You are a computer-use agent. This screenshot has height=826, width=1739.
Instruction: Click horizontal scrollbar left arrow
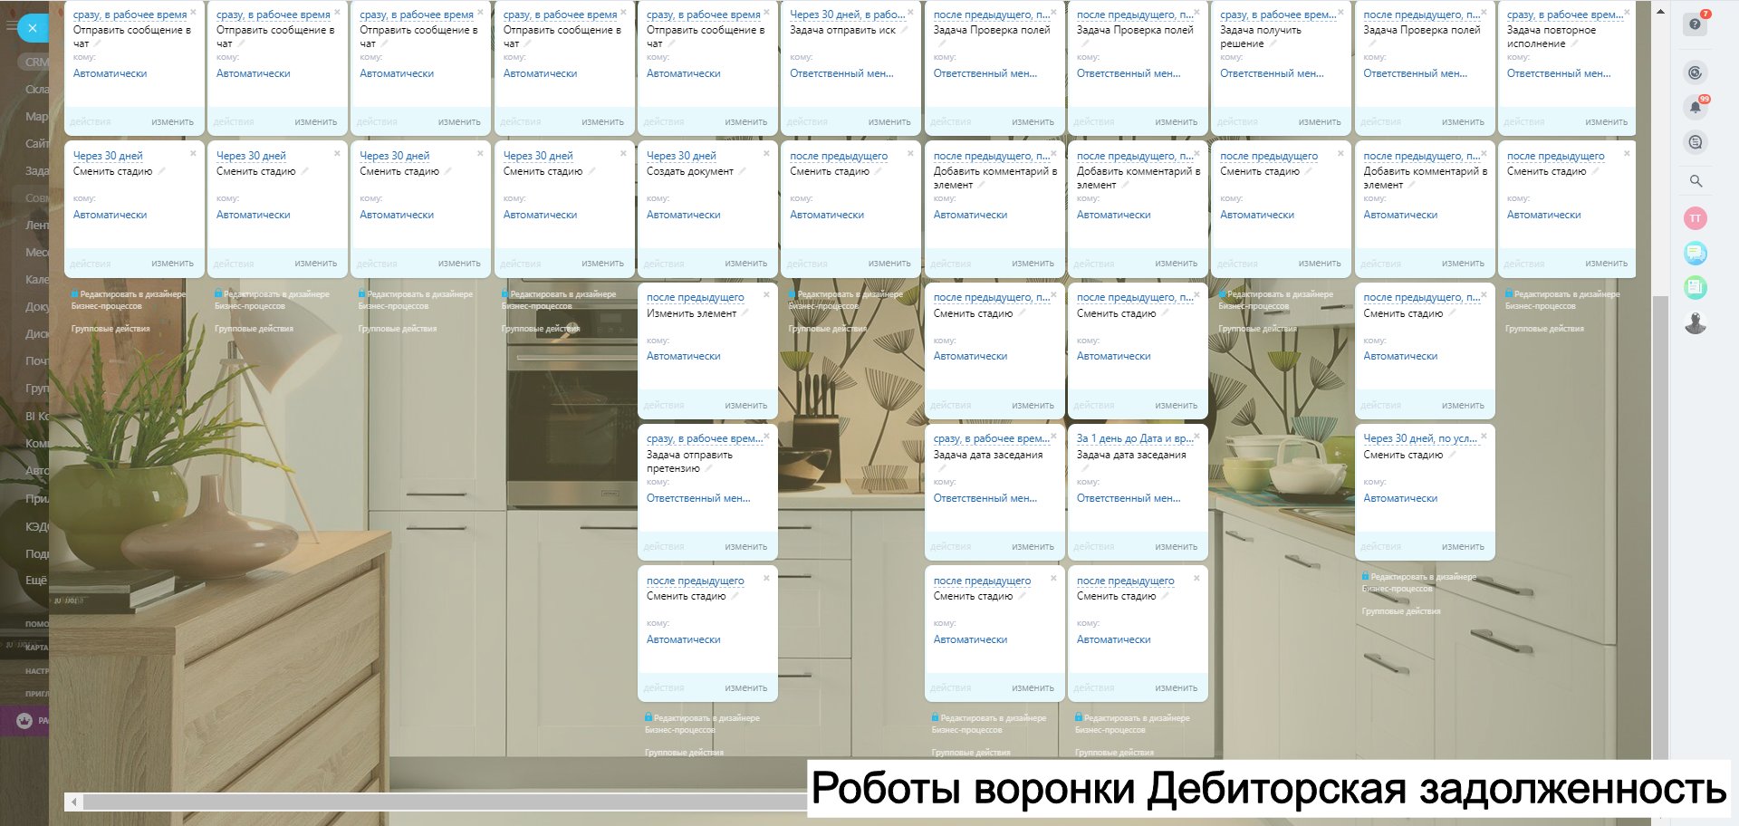coord(74,802)
